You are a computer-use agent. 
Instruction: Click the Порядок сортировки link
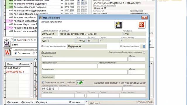click(x=25, y=50)
